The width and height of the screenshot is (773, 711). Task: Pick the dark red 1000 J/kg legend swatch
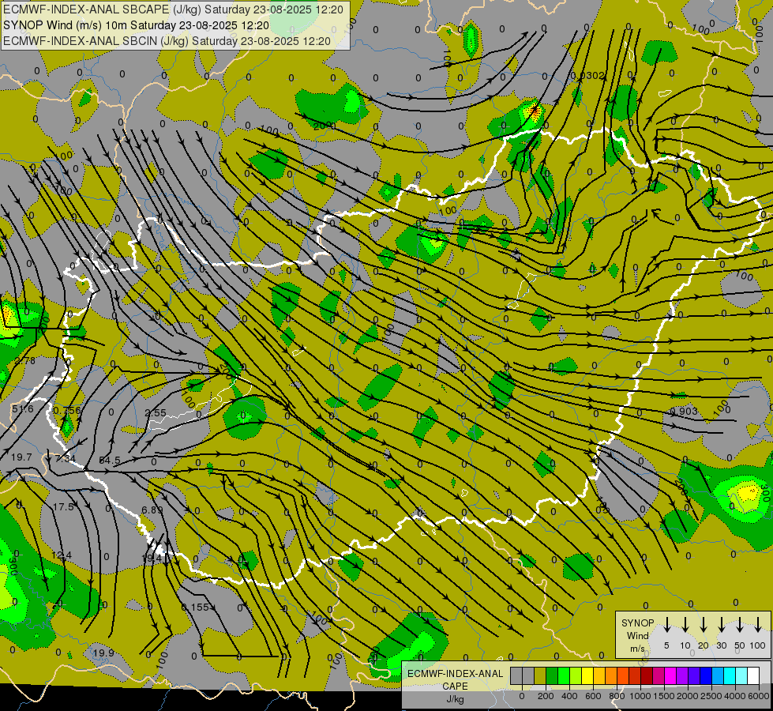[647, 675]
